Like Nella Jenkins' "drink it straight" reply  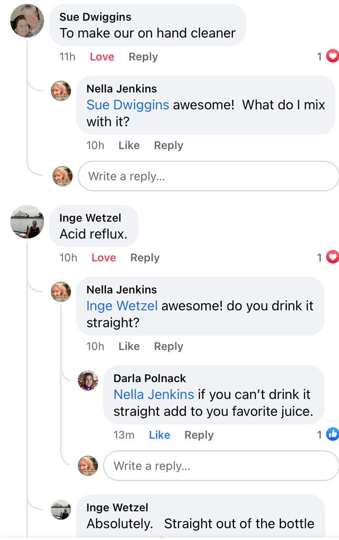[129, 347]
